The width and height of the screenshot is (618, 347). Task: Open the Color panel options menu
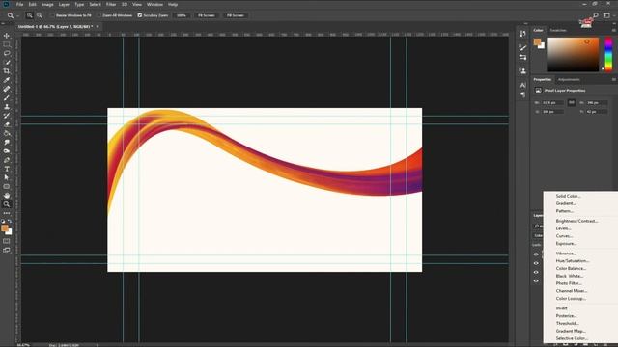(614, 30)
